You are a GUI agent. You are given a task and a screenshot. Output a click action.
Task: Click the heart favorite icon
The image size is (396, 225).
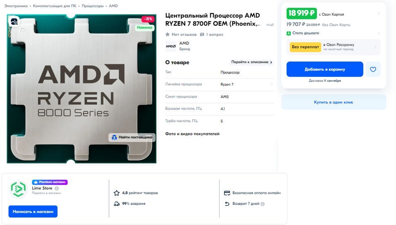pos(373,69)
